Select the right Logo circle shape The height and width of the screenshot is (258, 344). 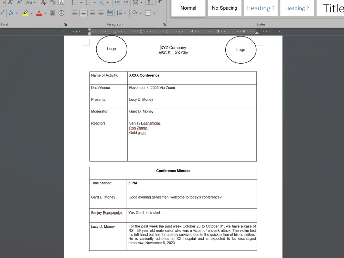(x=241, y=50)
